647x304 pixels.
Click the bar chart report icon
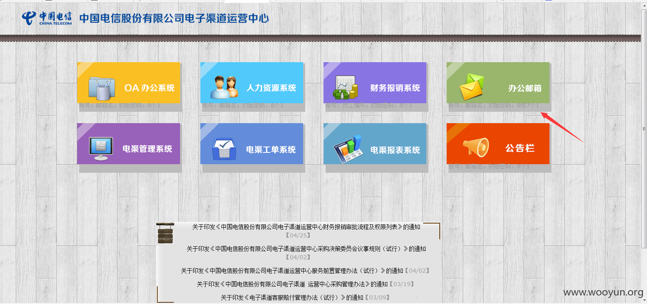347,149
